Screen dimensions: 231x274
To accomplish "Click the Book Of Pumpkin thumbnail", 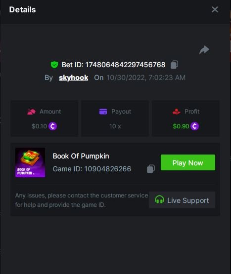I will [x=30, y=162].
